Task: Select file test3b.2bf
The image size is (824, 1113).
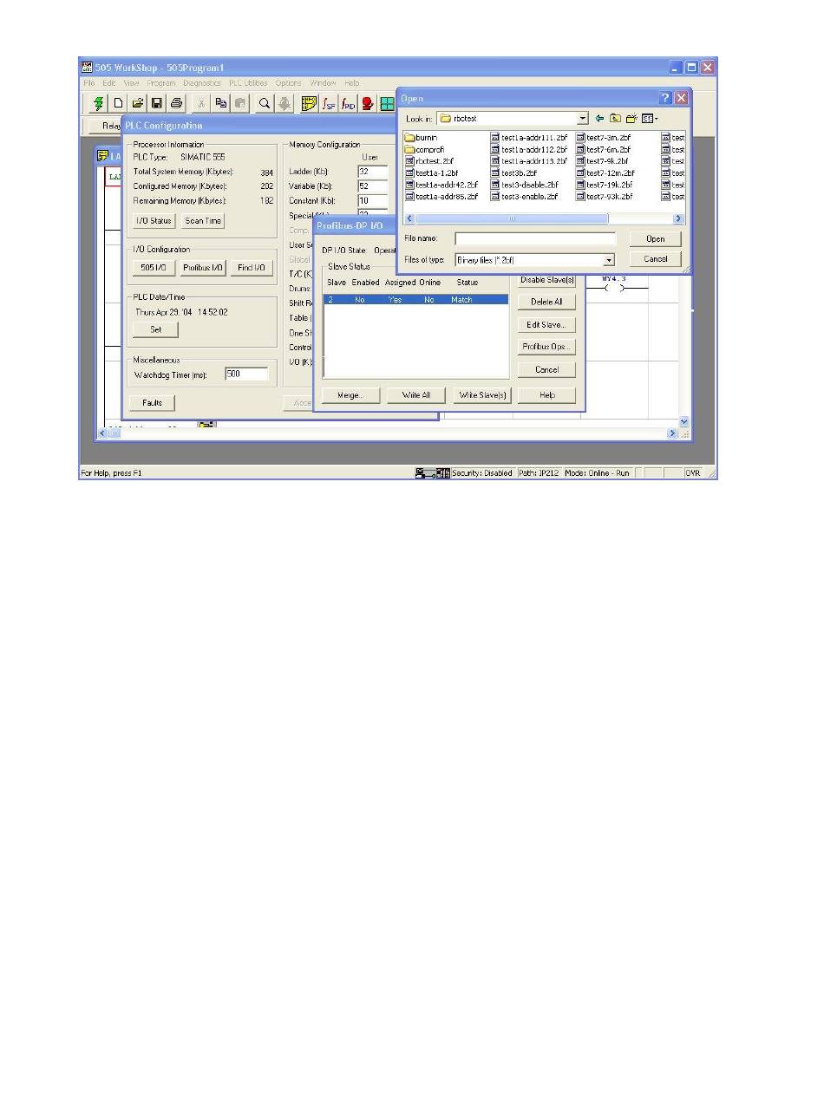Action: (x=513, y=172)
